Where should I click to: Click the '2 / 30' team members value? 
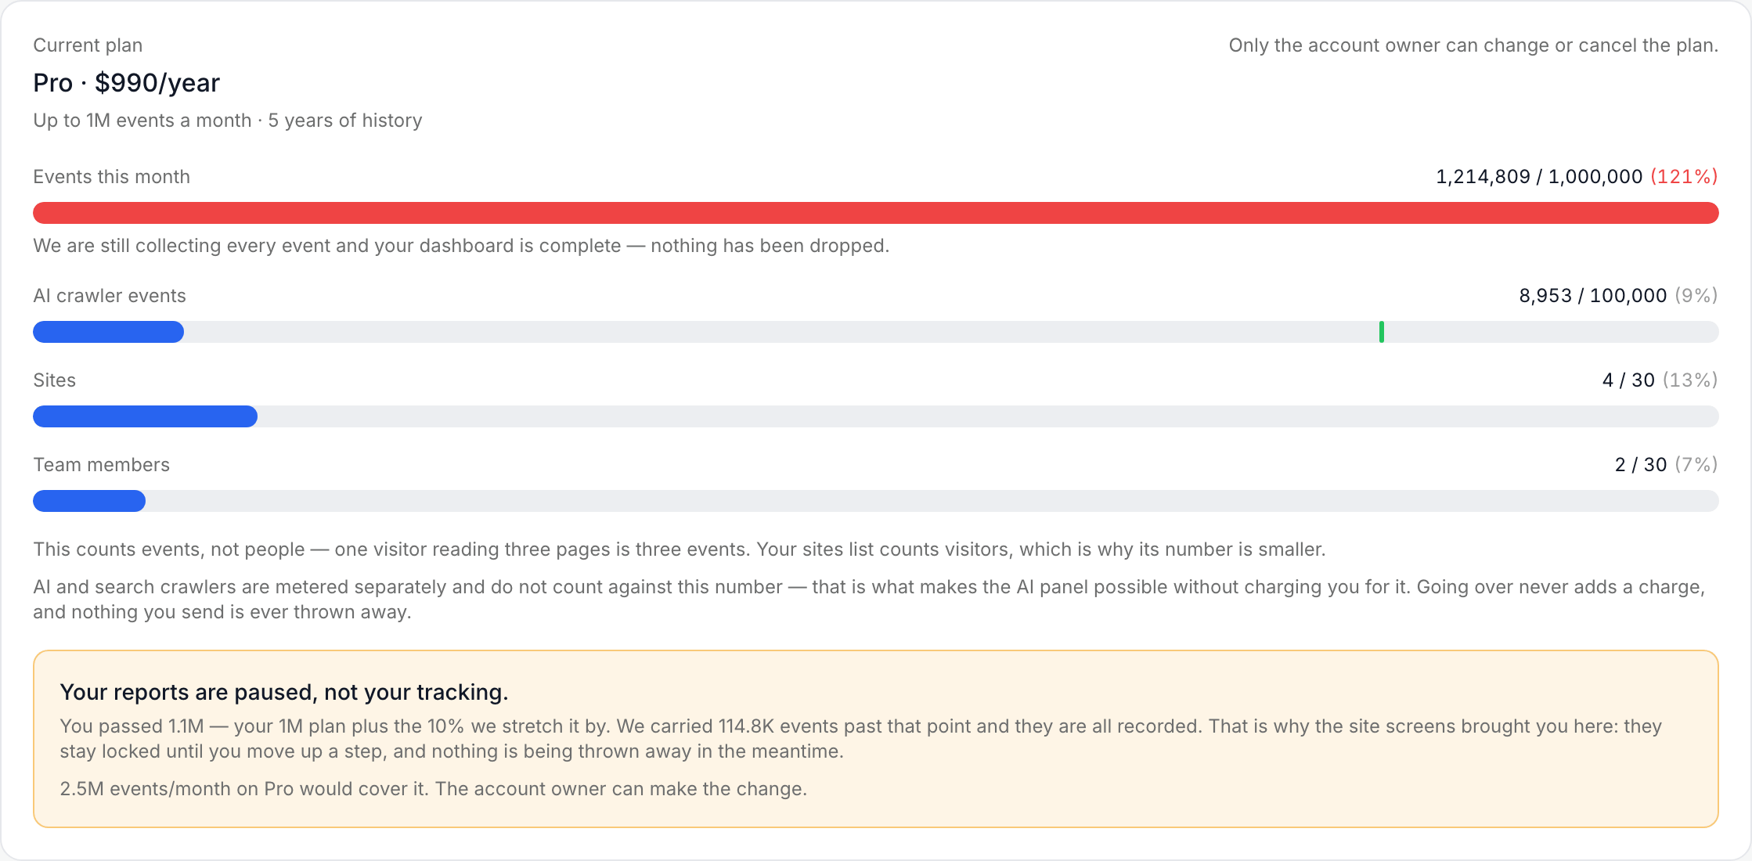coord(1641,465)
